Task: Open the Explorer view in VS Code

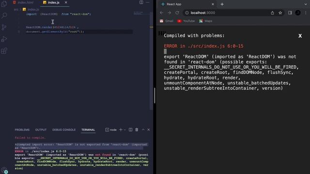Action: click(4, 4)
